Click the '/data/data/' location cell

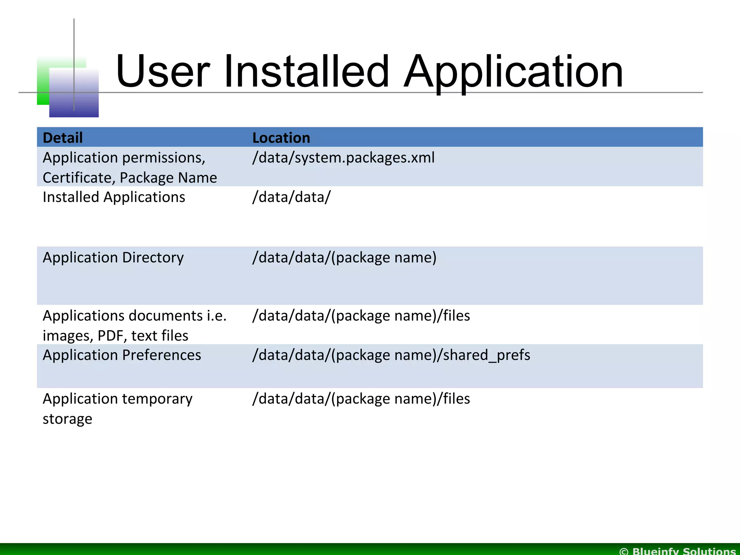click(x=291, y=197)
